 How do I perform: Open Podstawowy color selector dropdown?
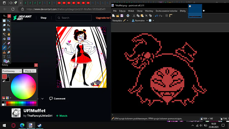click(12, 71)
